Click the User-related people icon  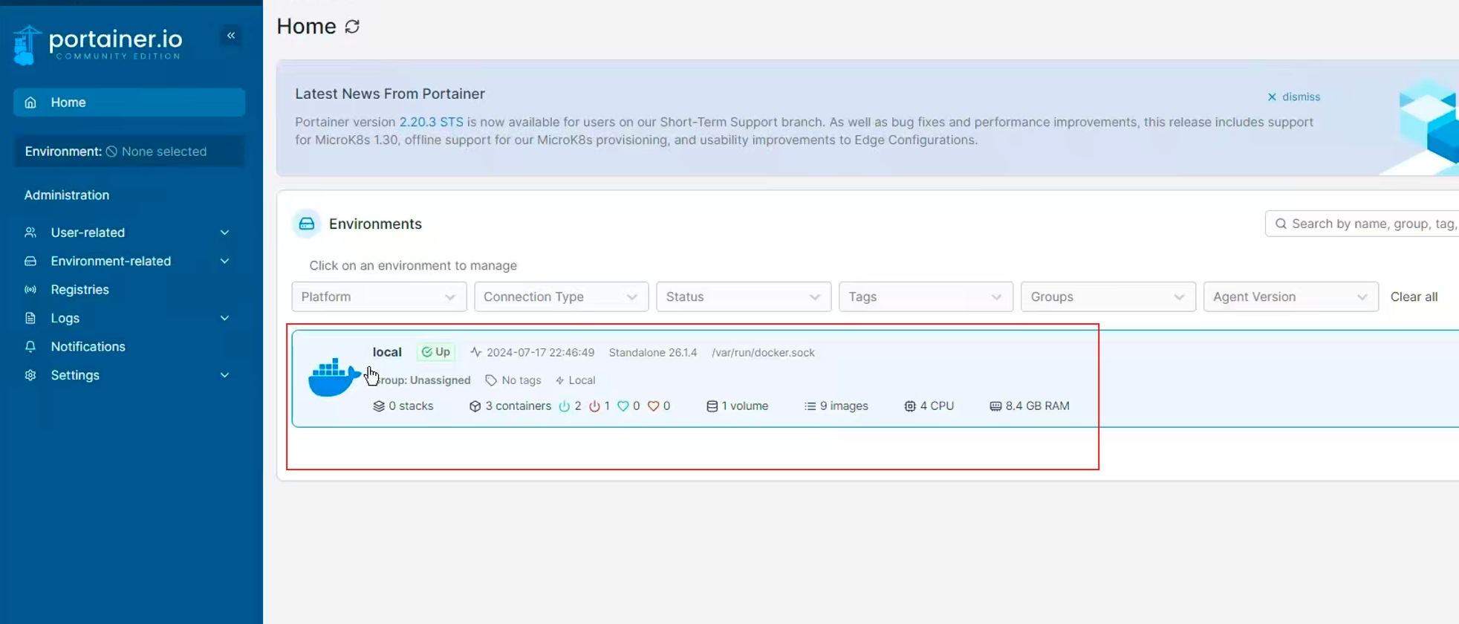[30, 233]
